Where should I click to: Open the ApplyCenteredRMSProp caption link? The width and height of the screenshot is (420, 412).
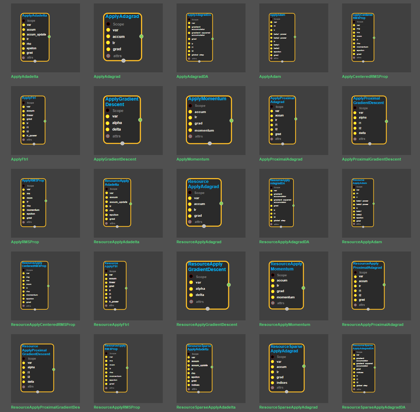[x=364, y=76]
